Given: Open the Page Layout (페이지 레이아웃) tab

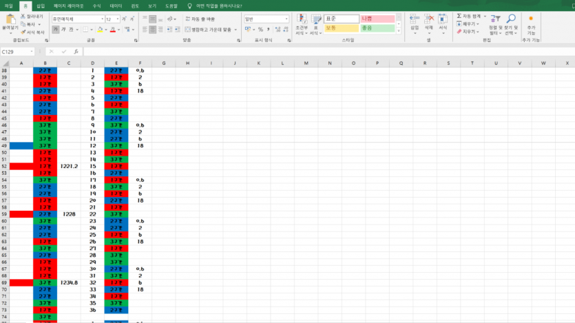Looking at the screenshot, I should [x=69, y=6].
